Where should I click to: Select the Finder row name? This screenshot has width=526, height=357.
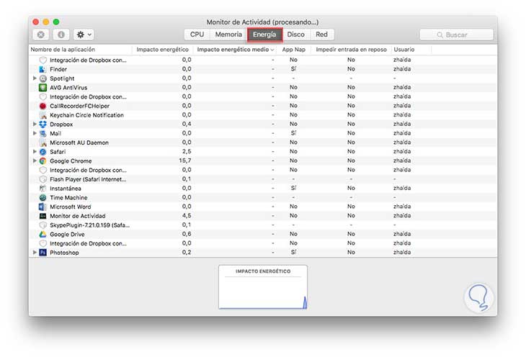pos(58,69)
